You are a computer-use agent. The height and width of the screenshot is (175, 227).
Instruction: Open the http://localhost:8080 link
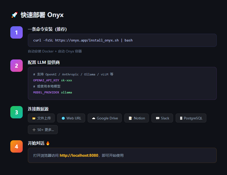coord(79,155)
